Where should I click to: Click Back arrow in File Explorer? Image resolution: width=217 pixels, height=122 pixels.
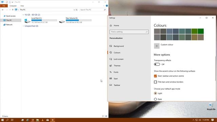click(3, 10)
